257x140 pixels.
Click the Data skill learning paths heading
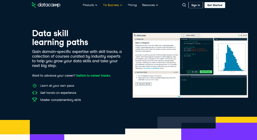coord(60,38)
